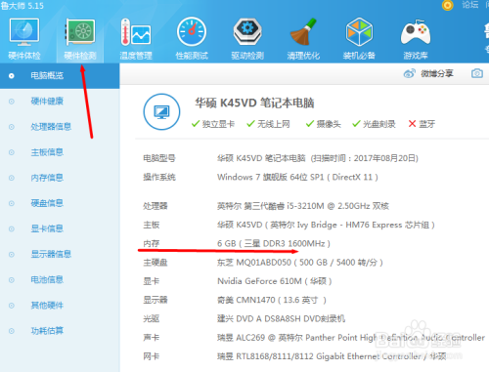The image size is (489, 372).
Task: Open 主板信息 motherboard section
Action: tap(60, 152)
